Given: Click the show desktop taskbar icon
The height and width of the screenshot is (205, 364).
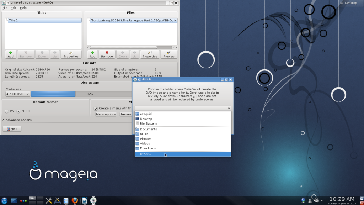Looking at the screenshot, I should click(14, 201).
